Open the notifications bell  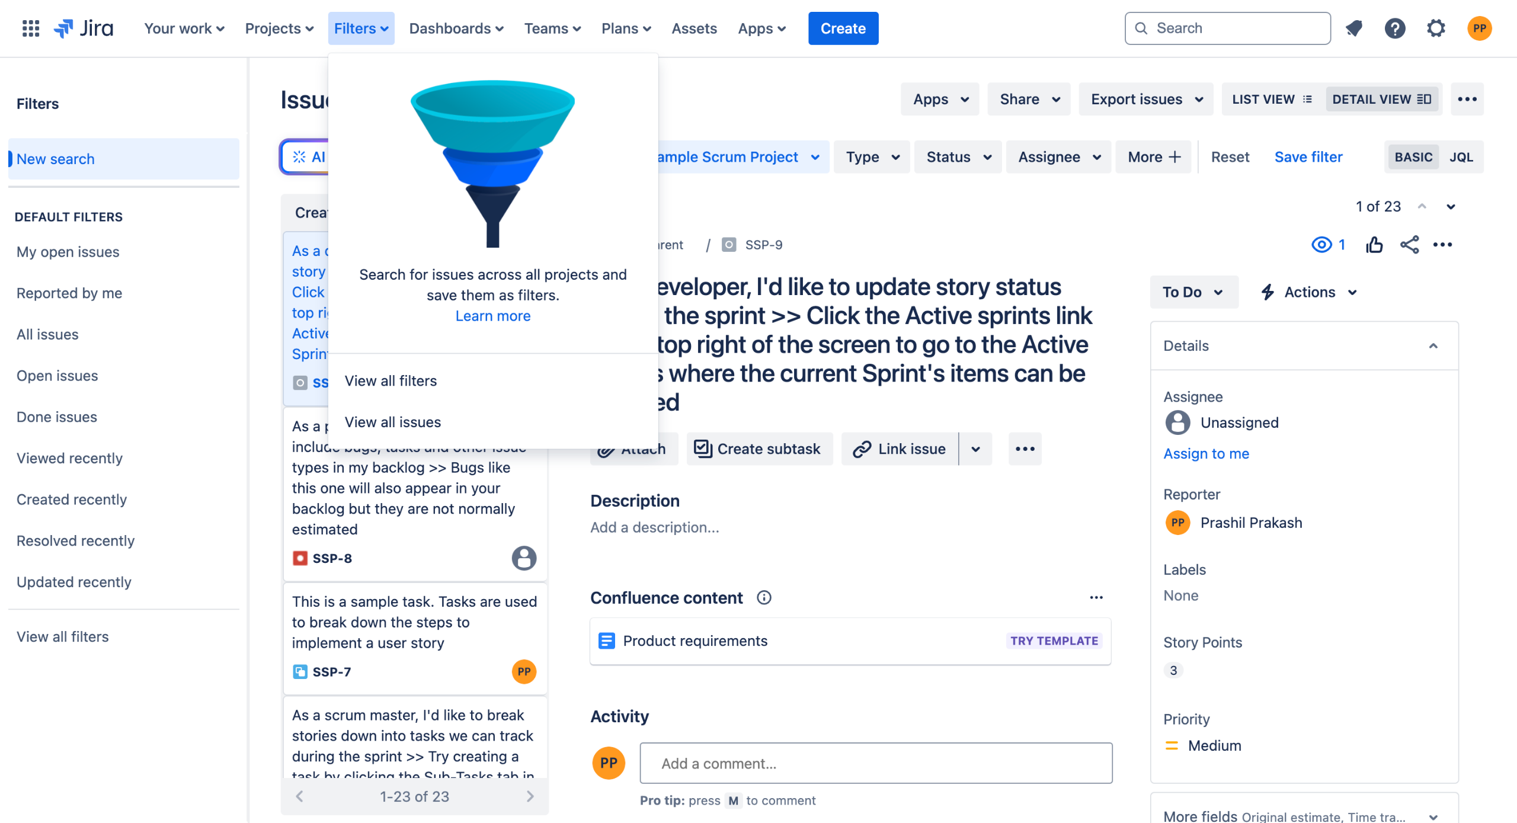(1354, 28)
